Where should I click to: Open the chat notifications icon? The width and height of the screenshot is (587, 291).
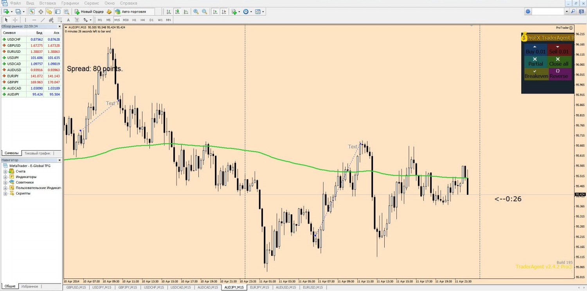pyautogui.click(x=582, y=12)
